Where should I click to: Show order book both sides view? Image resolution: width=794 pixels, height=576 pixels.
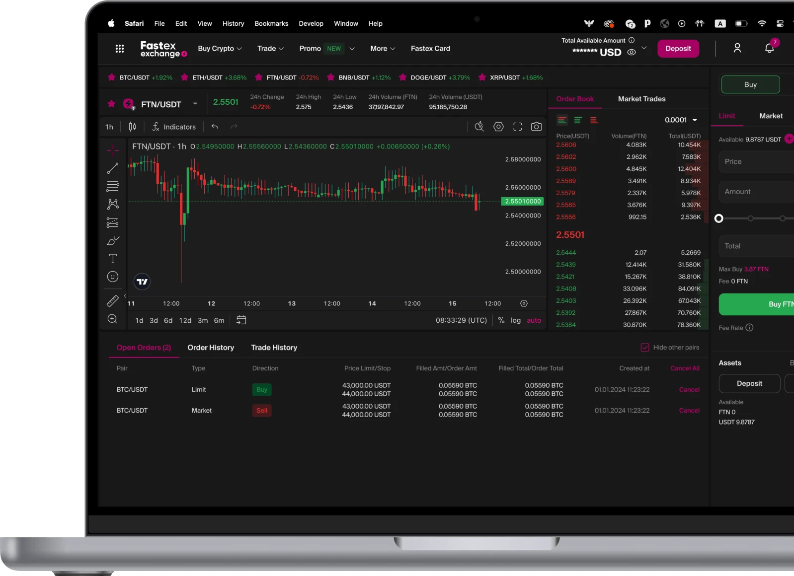tap(562, 120)
